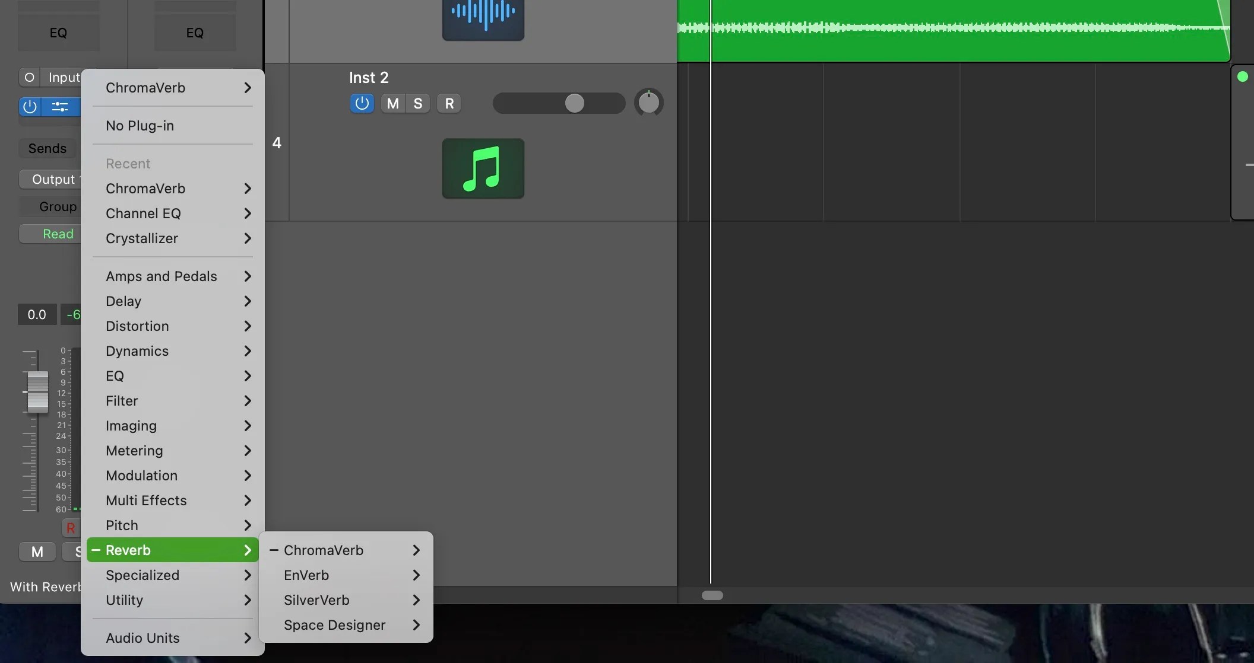Click the Sends button

pyautogui.click(x=47, y=148)
